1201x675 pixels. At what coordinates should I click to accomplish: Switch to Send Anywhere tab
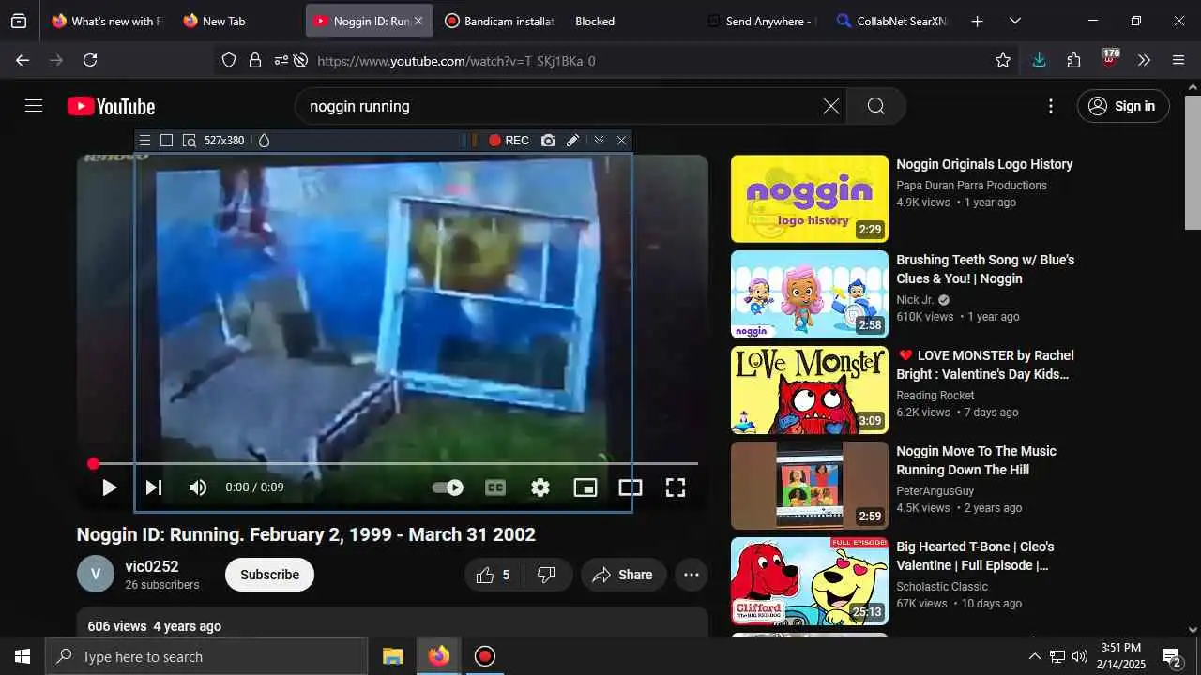[762, 21]
